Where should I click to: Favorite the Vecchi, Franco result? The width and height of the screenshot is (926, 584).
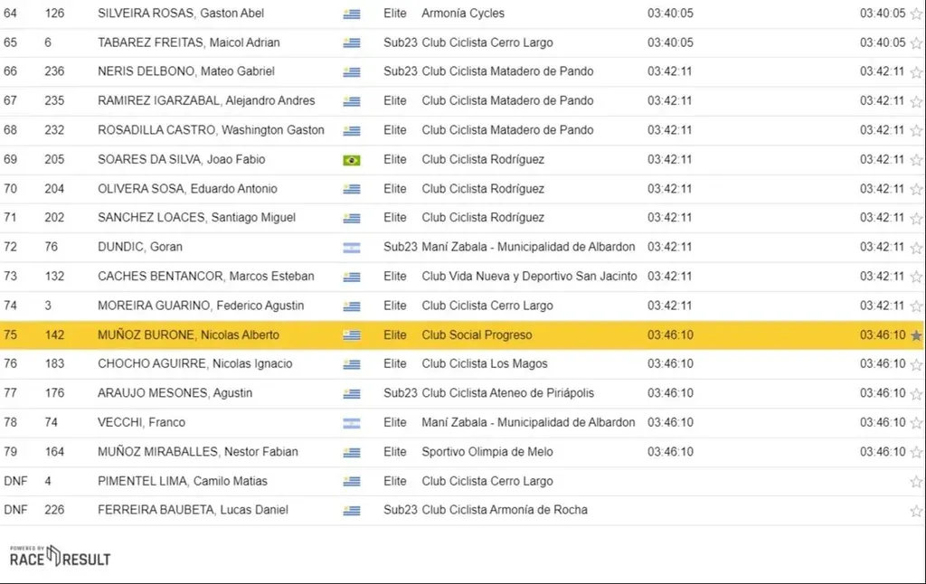pyautogui.click(x=916, y=423)
